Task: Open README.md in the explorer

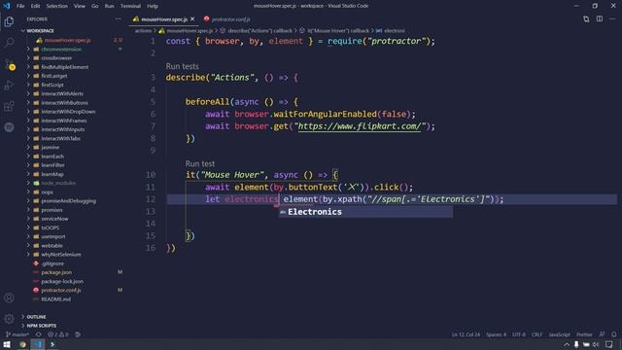Action: pyautogui.click(x=56, y=299)
